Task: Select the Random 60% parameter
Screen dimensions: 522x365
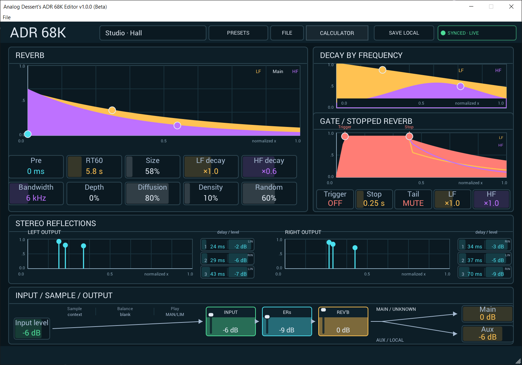Action: pyautogui.click(x=269, y=193)
